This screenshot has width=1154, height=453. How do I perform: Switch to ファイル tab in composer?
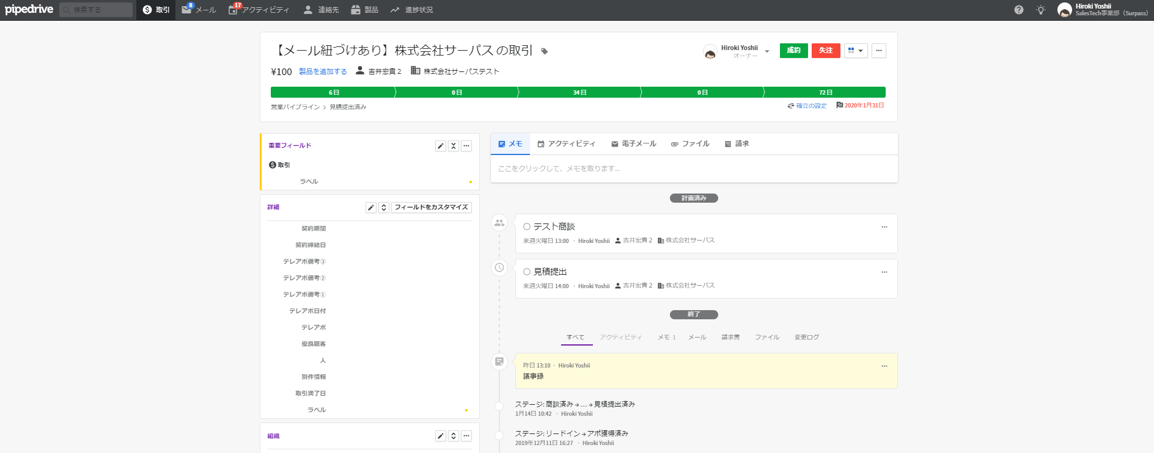[690, 144]
